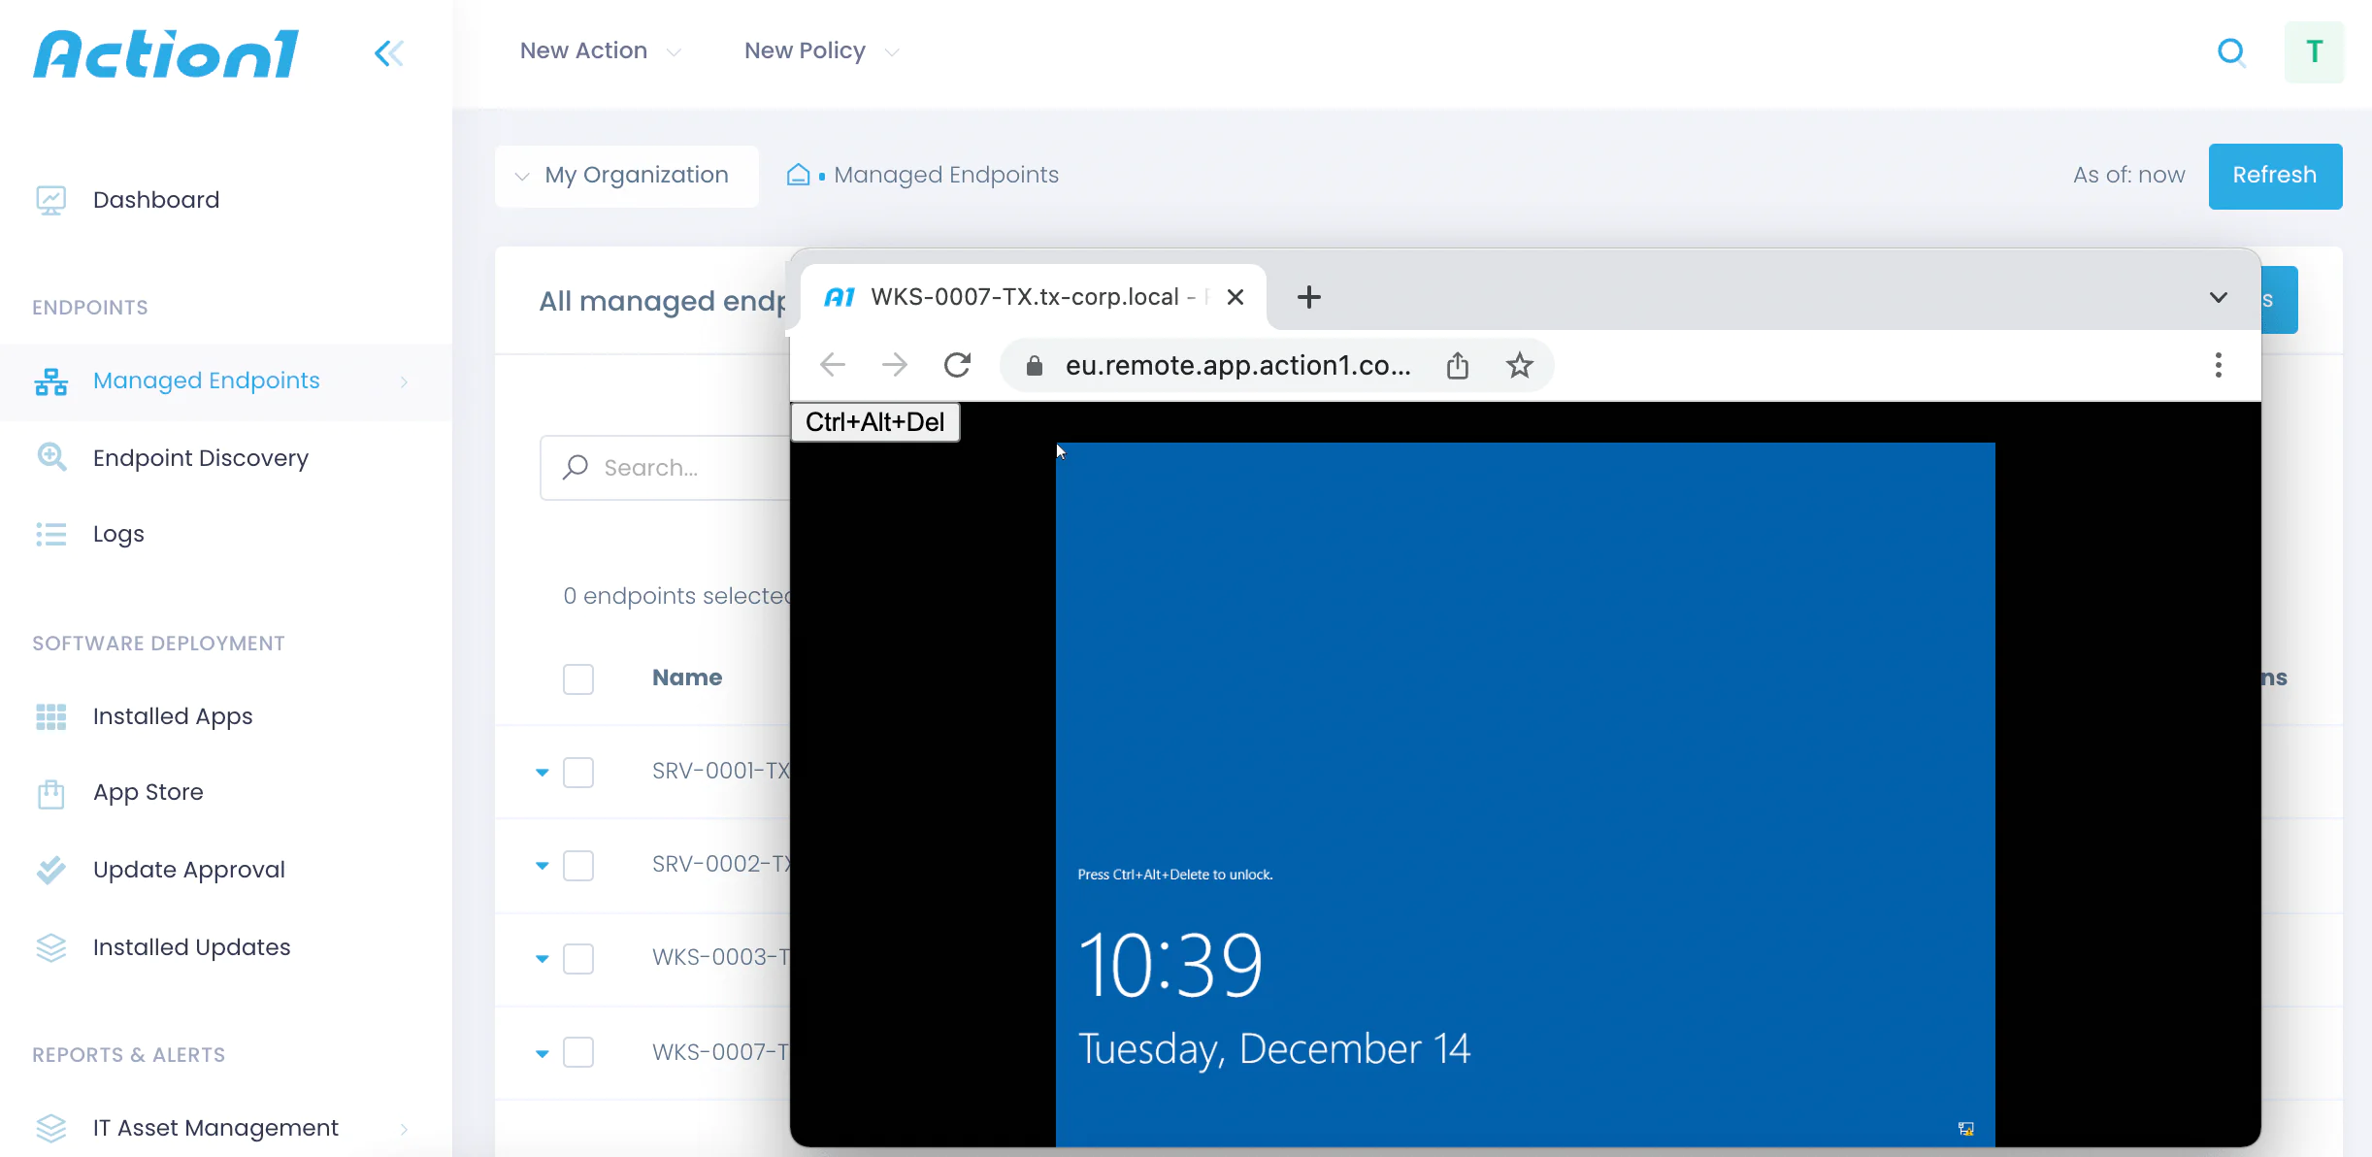Open the My Organization dropdown
Image resolution: width=2372 pixels, height=1157 pixels.
[626, 175]
